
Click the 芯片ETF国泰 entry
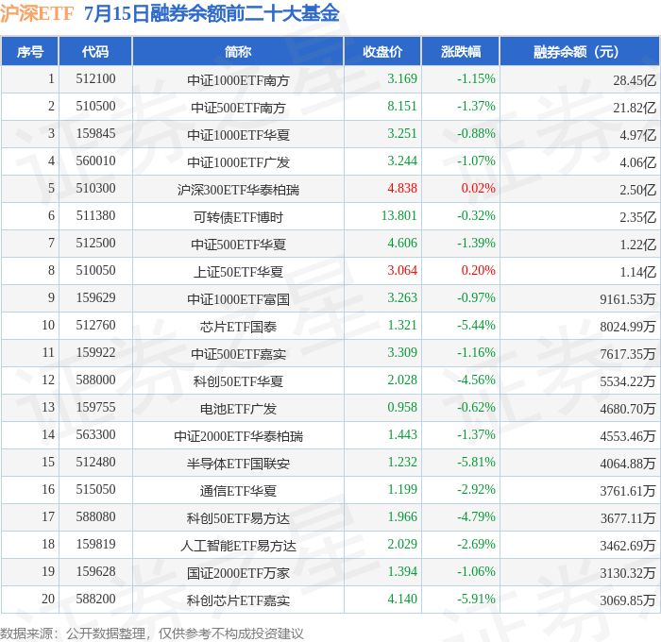click(x=238, y=327)
